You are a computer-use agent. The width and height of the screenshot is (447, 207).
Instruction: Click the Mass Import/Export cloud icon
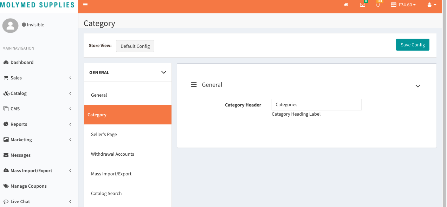click(x=6, y=170)
